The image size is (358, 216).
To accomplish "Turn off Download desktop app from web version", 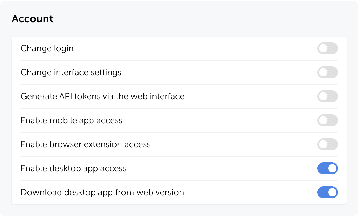I will [x=327, y=192].
